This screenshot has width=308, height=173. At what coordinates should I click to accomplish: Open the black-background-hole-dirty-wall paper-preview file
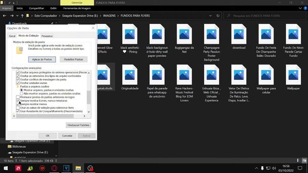click(157, 41)
